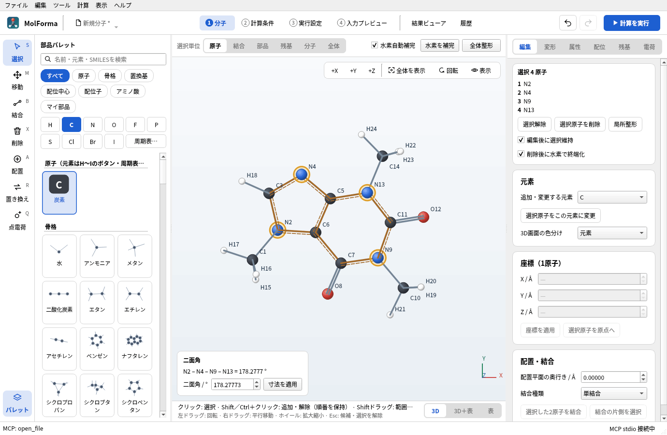Insert the 炭素 carbon atom tile
Screen dimensions: 667x435
59,193
